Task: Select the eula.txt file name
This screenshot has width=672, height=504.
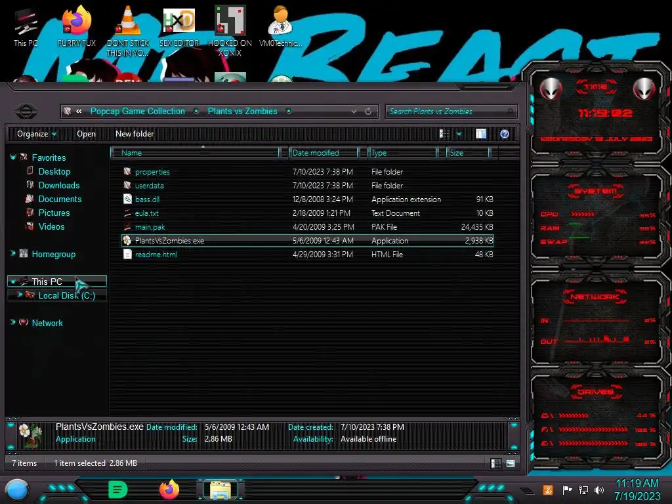Action: click(x=146, y=213)
